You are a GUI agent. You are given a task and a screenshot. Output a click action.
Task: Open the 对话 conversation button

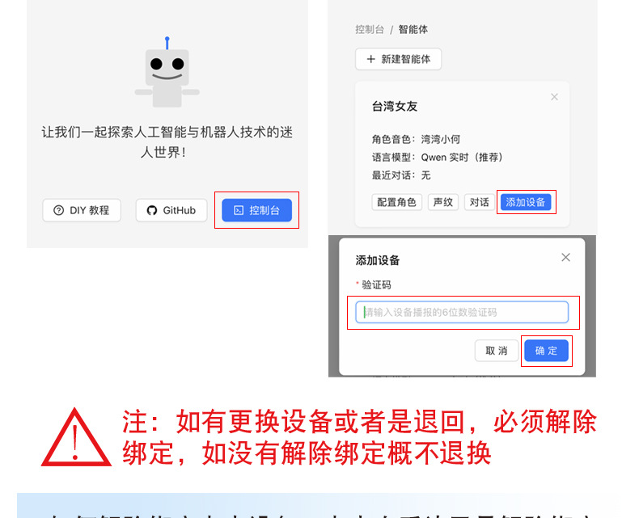click(479, 202)
